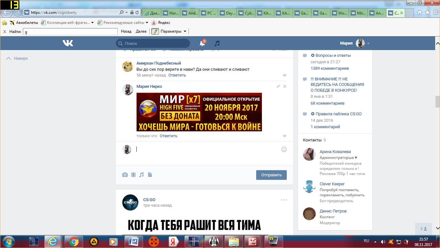Focus the VK Поиск search field

point(153,43)
